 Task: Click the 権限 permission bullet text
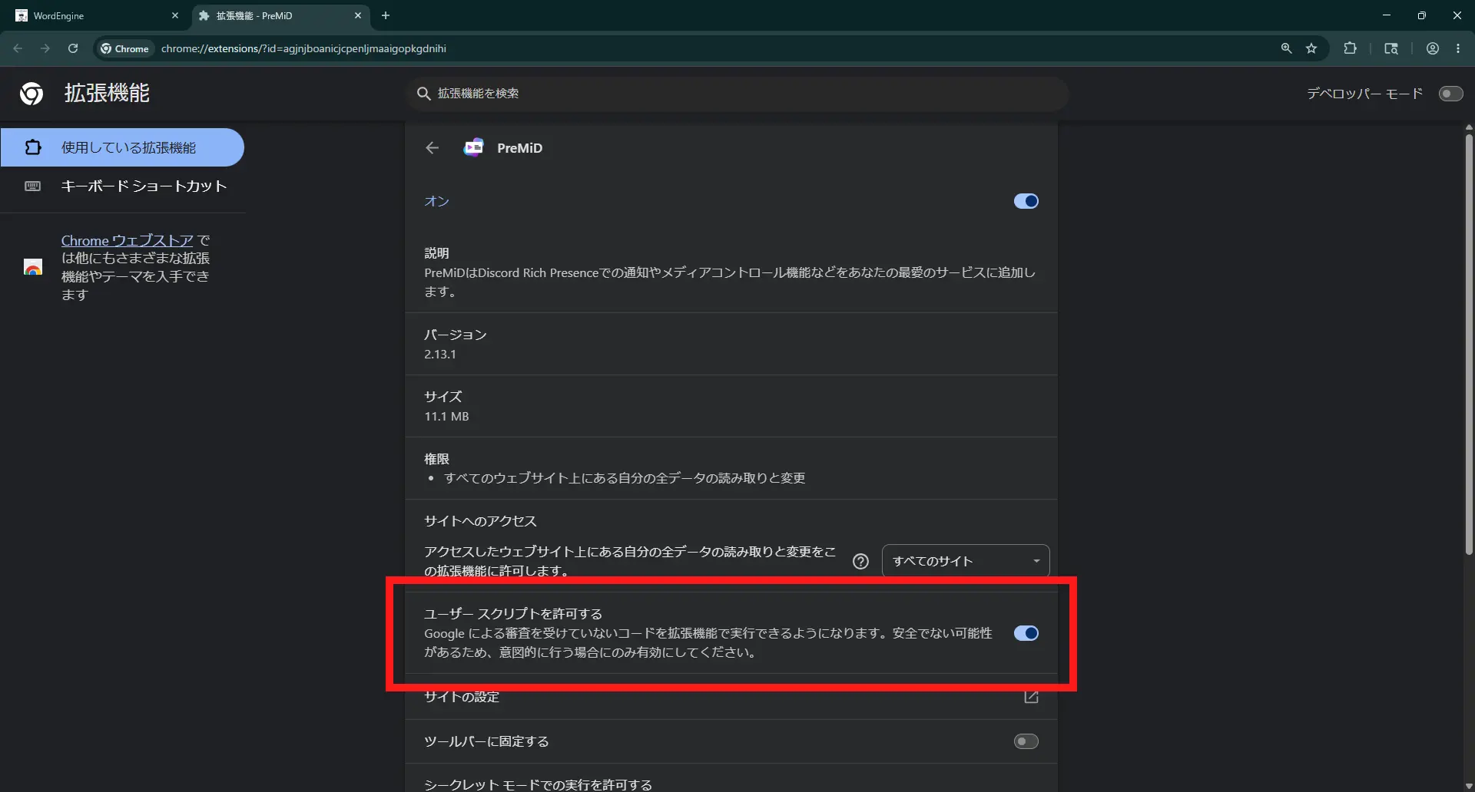pos(625,478)
